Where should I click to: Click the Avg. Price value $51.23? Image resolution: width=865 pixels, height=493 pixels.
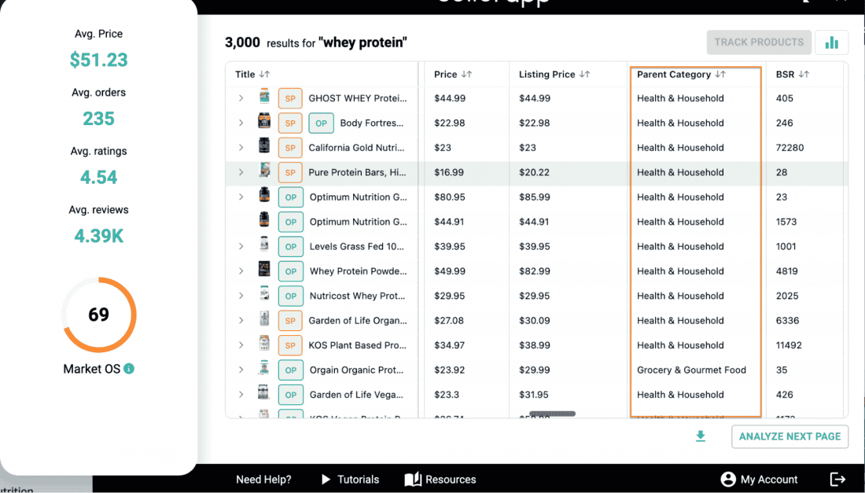coord(99,60)
